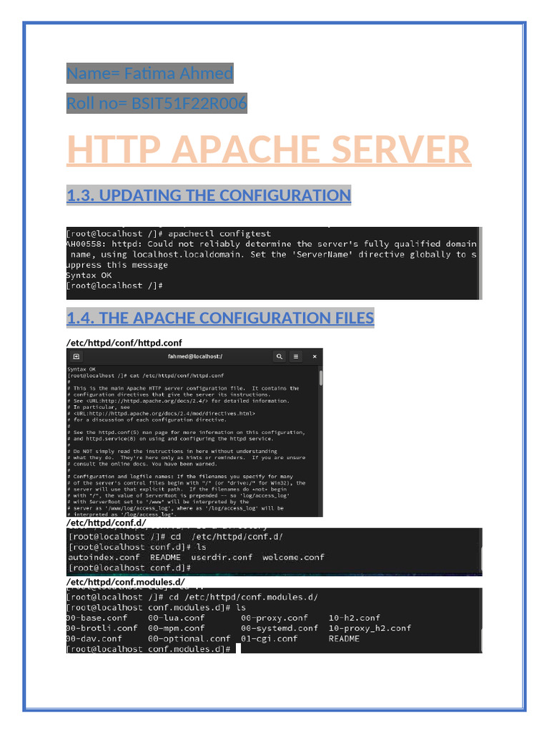Click 00-proxy.conf in modules listing
The image size is (549, 733).
tap(274, 618)
